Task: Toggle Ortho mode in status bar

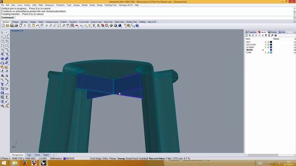Action: [x=105, y=159]
